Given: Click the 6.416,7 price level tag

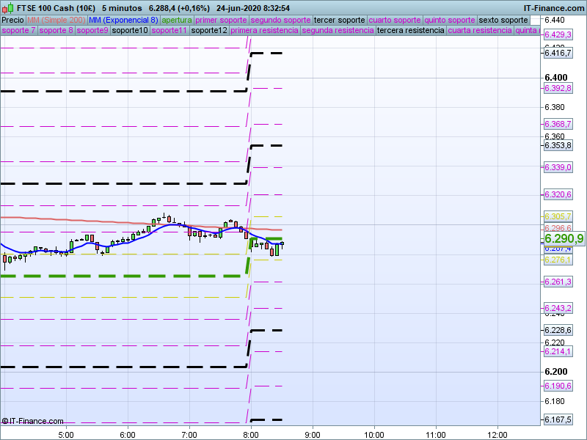Looking at the screenshot, I should click(x=558, y=52).
